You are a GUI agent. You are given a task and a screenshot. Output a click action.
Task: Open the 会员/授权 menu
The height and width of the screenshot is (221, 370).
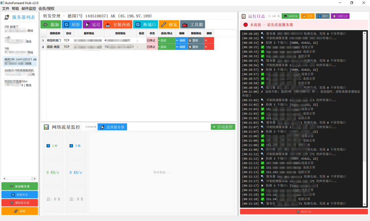[47, 9]
